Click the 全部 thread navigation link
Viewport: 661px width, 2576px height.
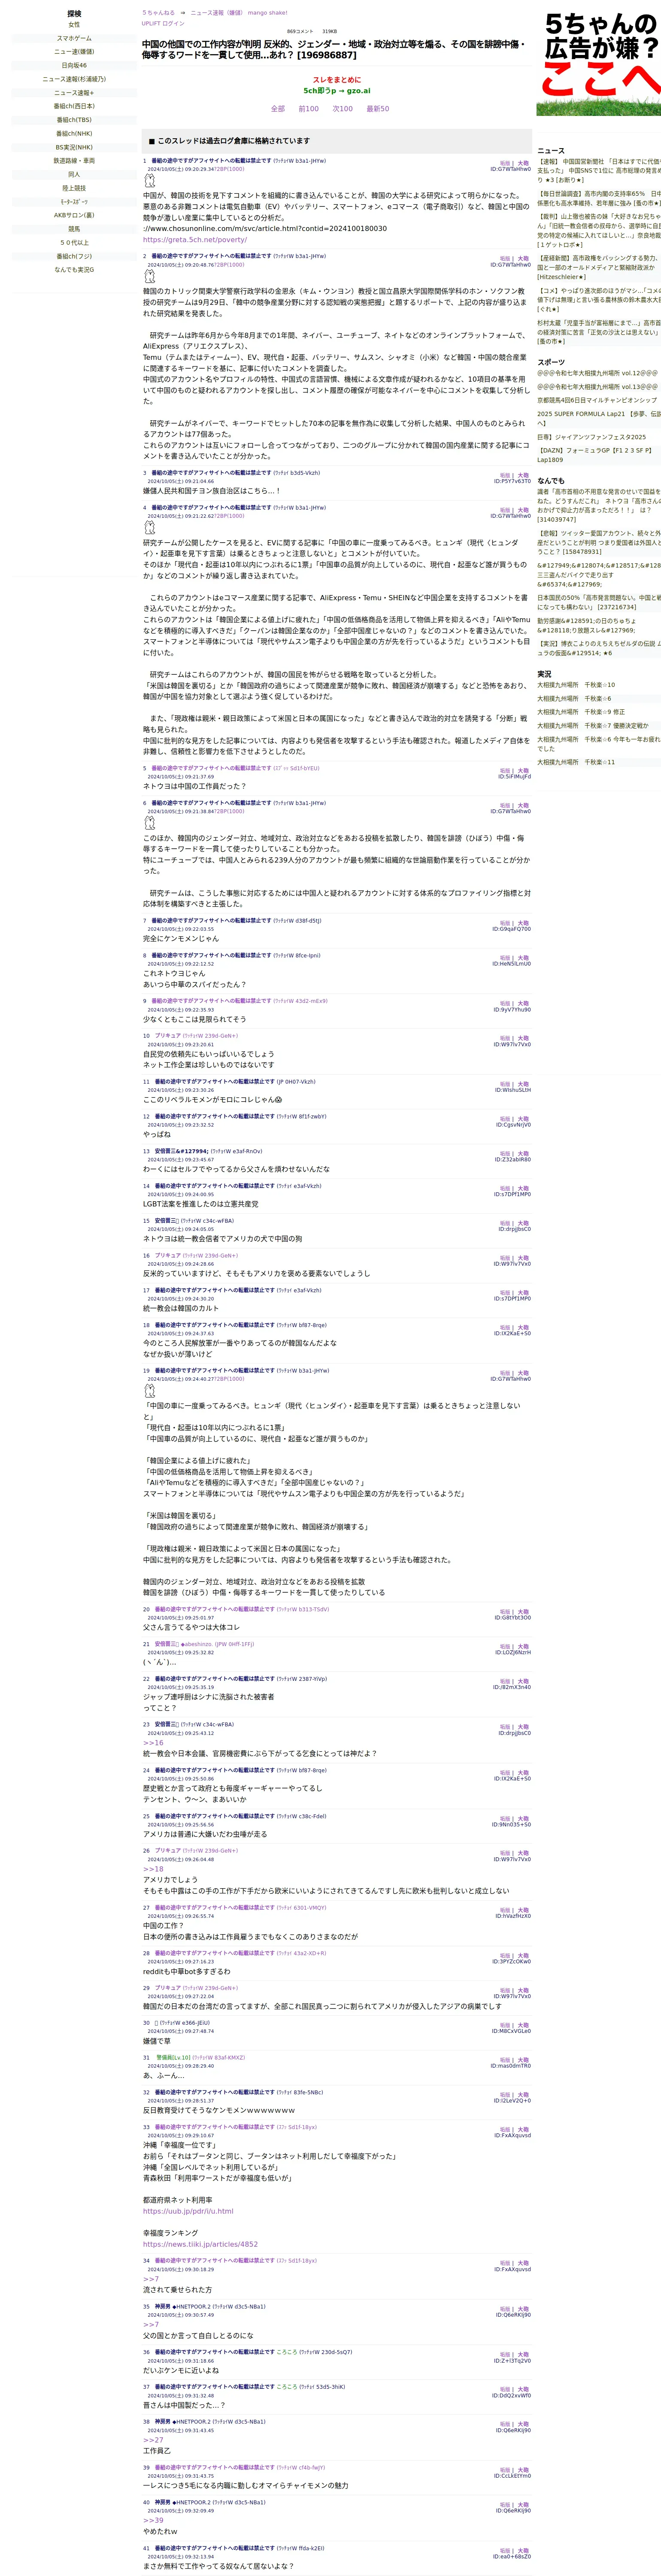pos(278,109)
